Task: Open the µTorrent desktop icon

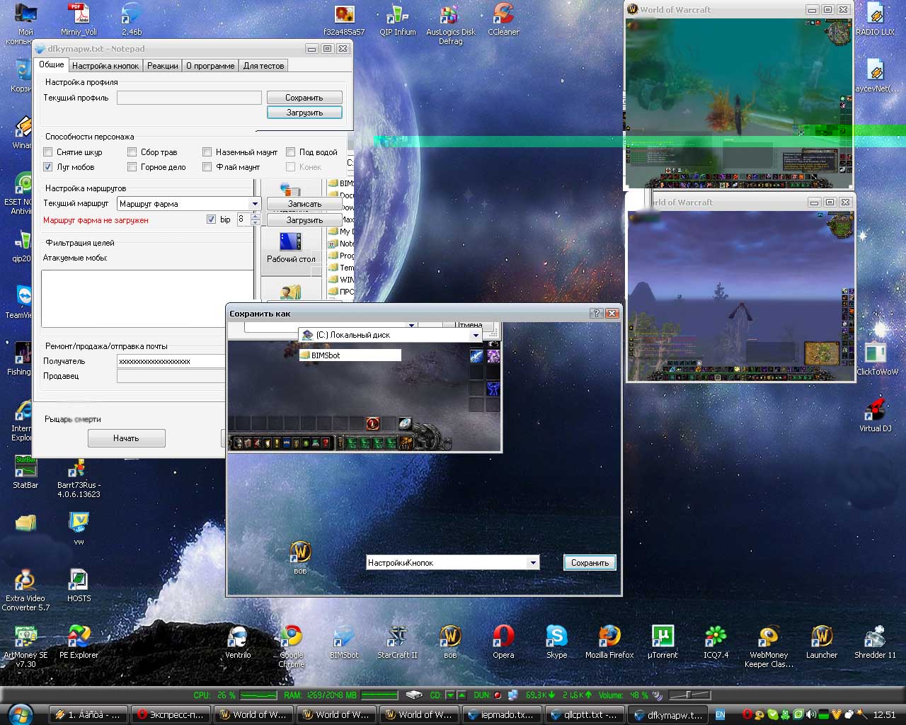Action: [x=663, y=636]
